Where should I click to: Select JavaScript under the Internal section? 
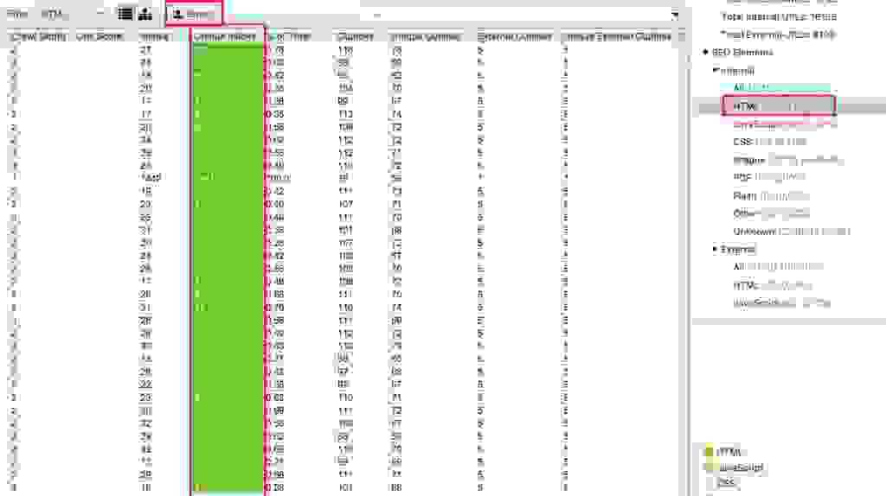click(x=782, y=124)
